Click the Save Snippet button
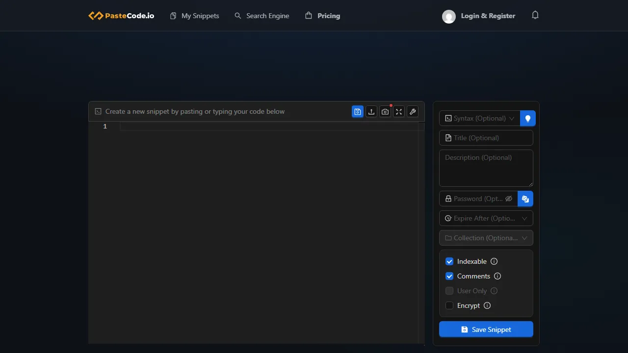 point(486,329)
